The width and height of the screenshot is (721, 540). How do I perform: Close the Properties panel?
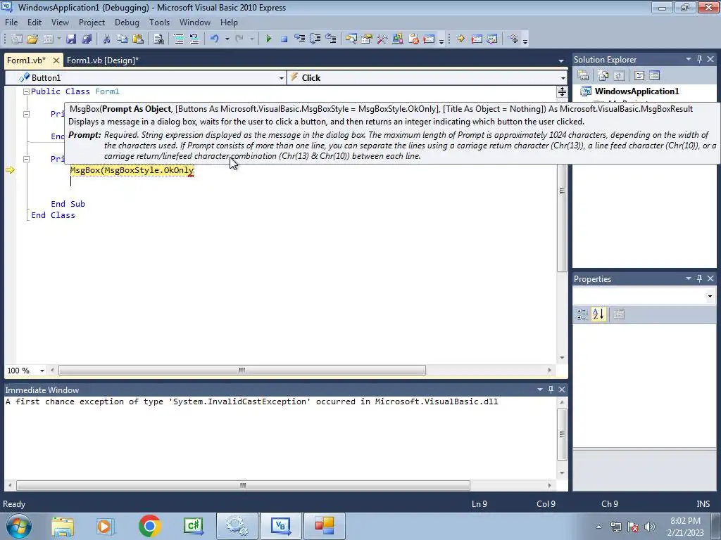710,278
